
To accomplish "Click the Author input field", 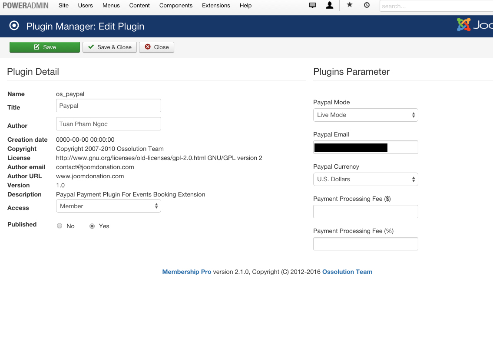I will [x=109, y=123].
